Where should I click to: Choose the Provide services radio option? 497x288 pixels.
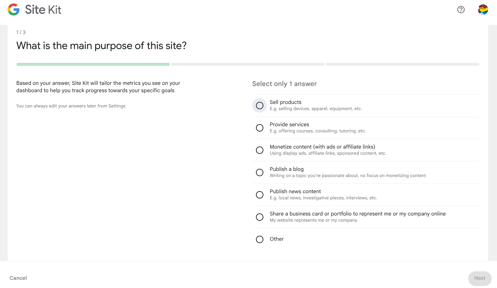(260, 128)
